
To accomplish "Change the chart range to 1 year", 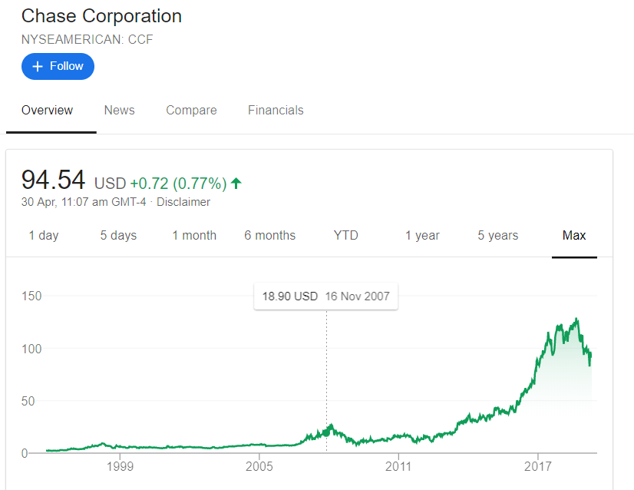I will (422, 236).
